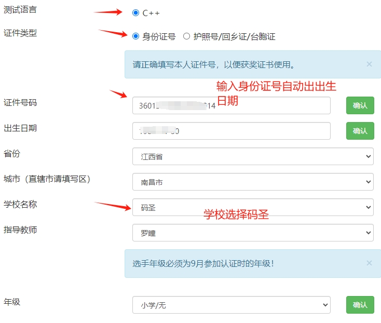Choose the 身份证号 ID type option

point(136,36)
